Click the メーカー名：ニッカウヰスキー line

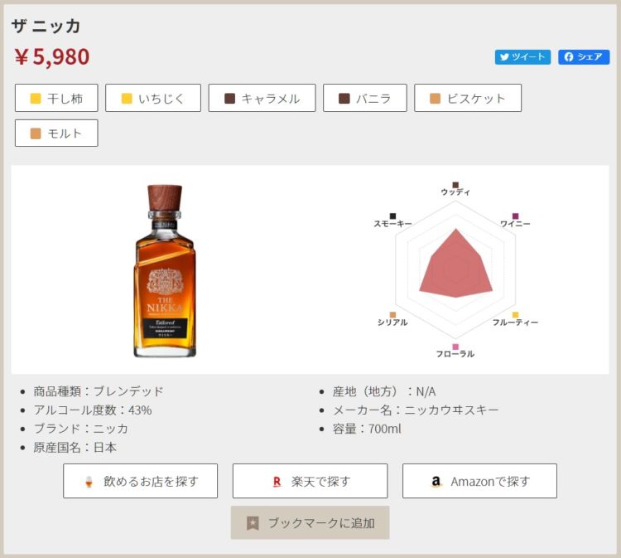416,410
